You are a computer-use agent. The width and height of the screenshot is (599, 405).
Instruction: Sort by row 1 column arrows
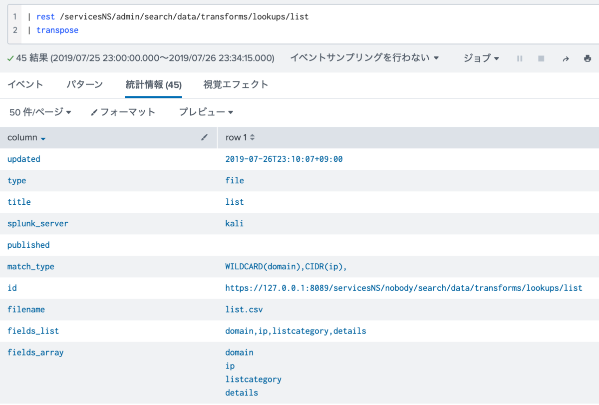(252, 137)
